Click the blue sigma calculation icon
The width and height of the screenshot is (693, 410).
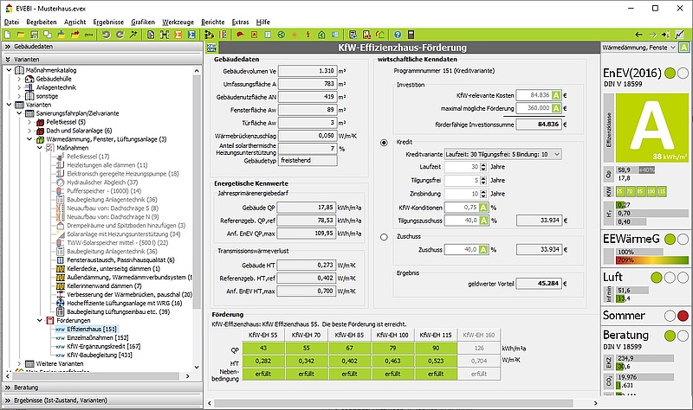191,35
